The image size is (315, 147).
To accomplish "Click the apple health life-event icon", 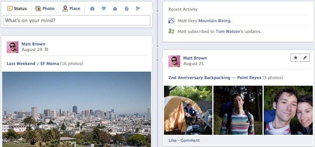I will (x=127, y=8).
